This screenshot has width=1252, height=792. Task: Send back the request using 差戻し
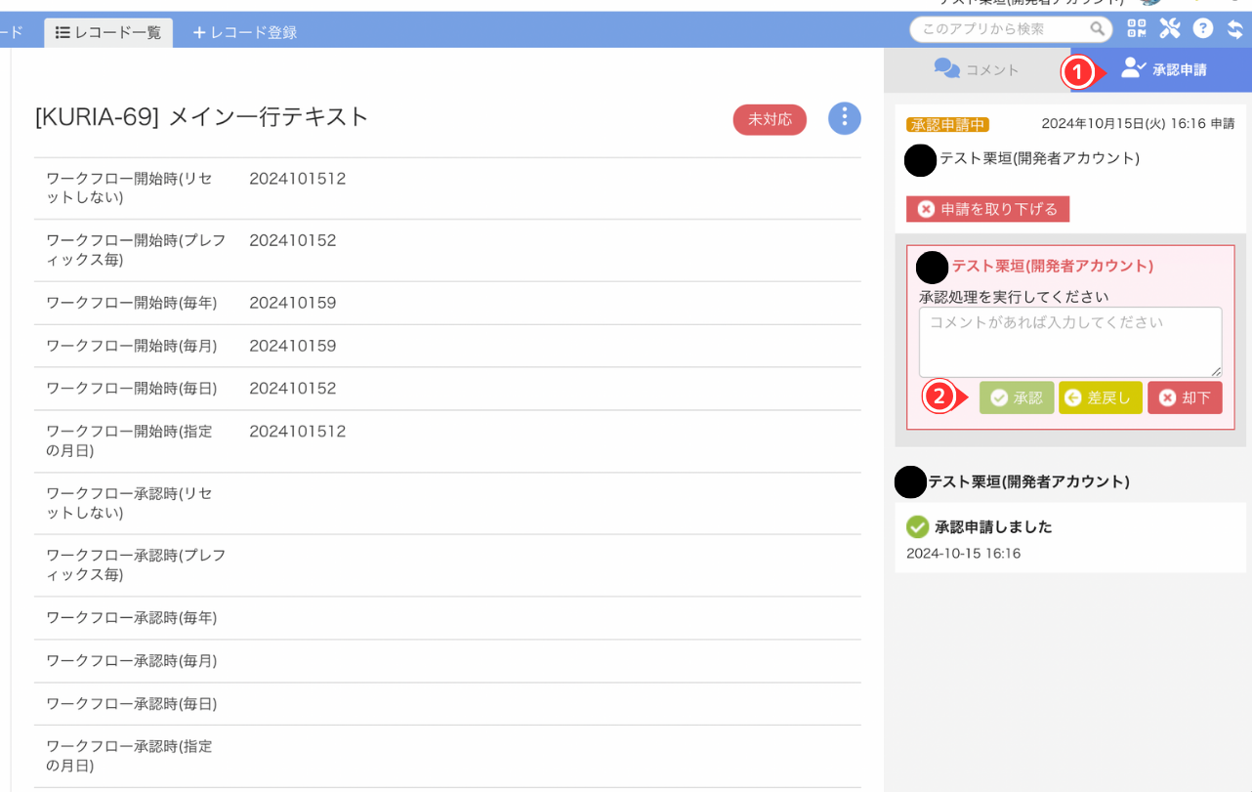tap(1100, 397)
